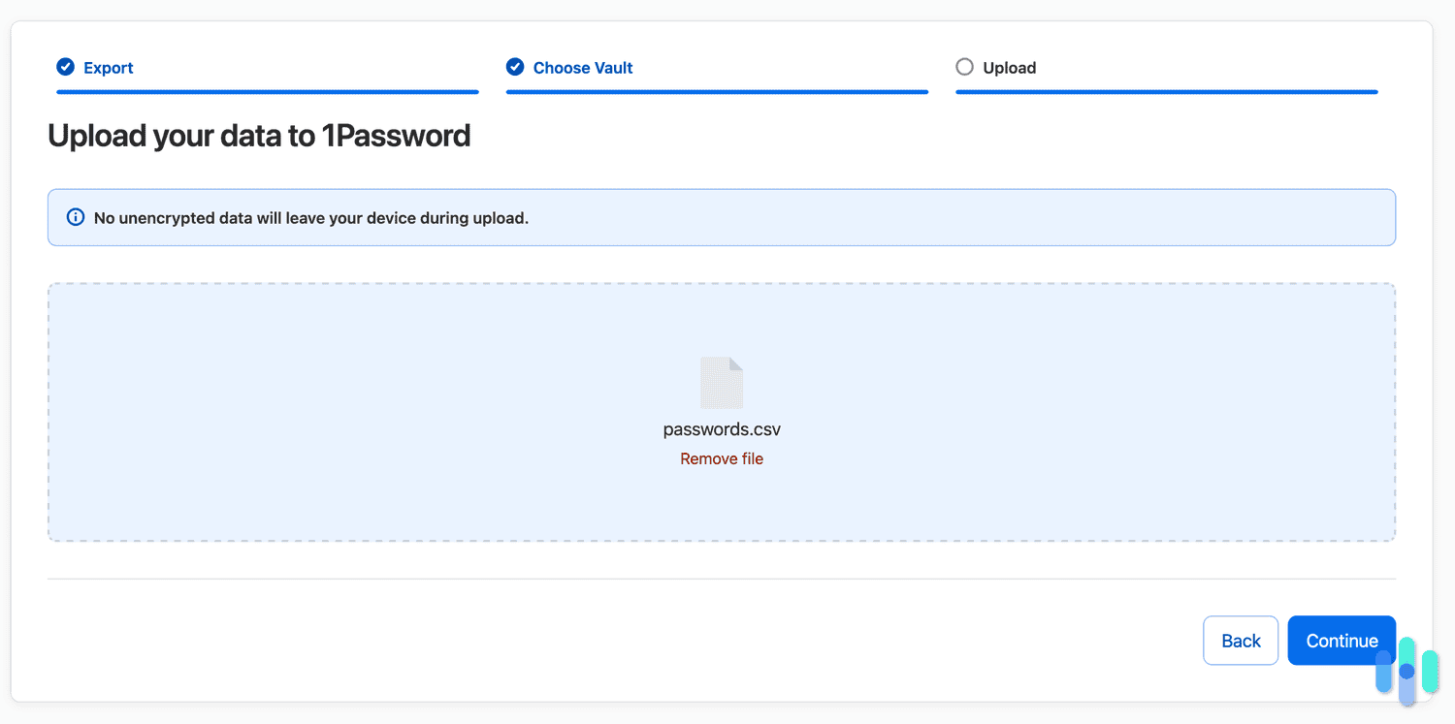This screenshot has width=1455, height=724.
Task: Remove the passwords.csv file
Action: [x=722, y=457]
